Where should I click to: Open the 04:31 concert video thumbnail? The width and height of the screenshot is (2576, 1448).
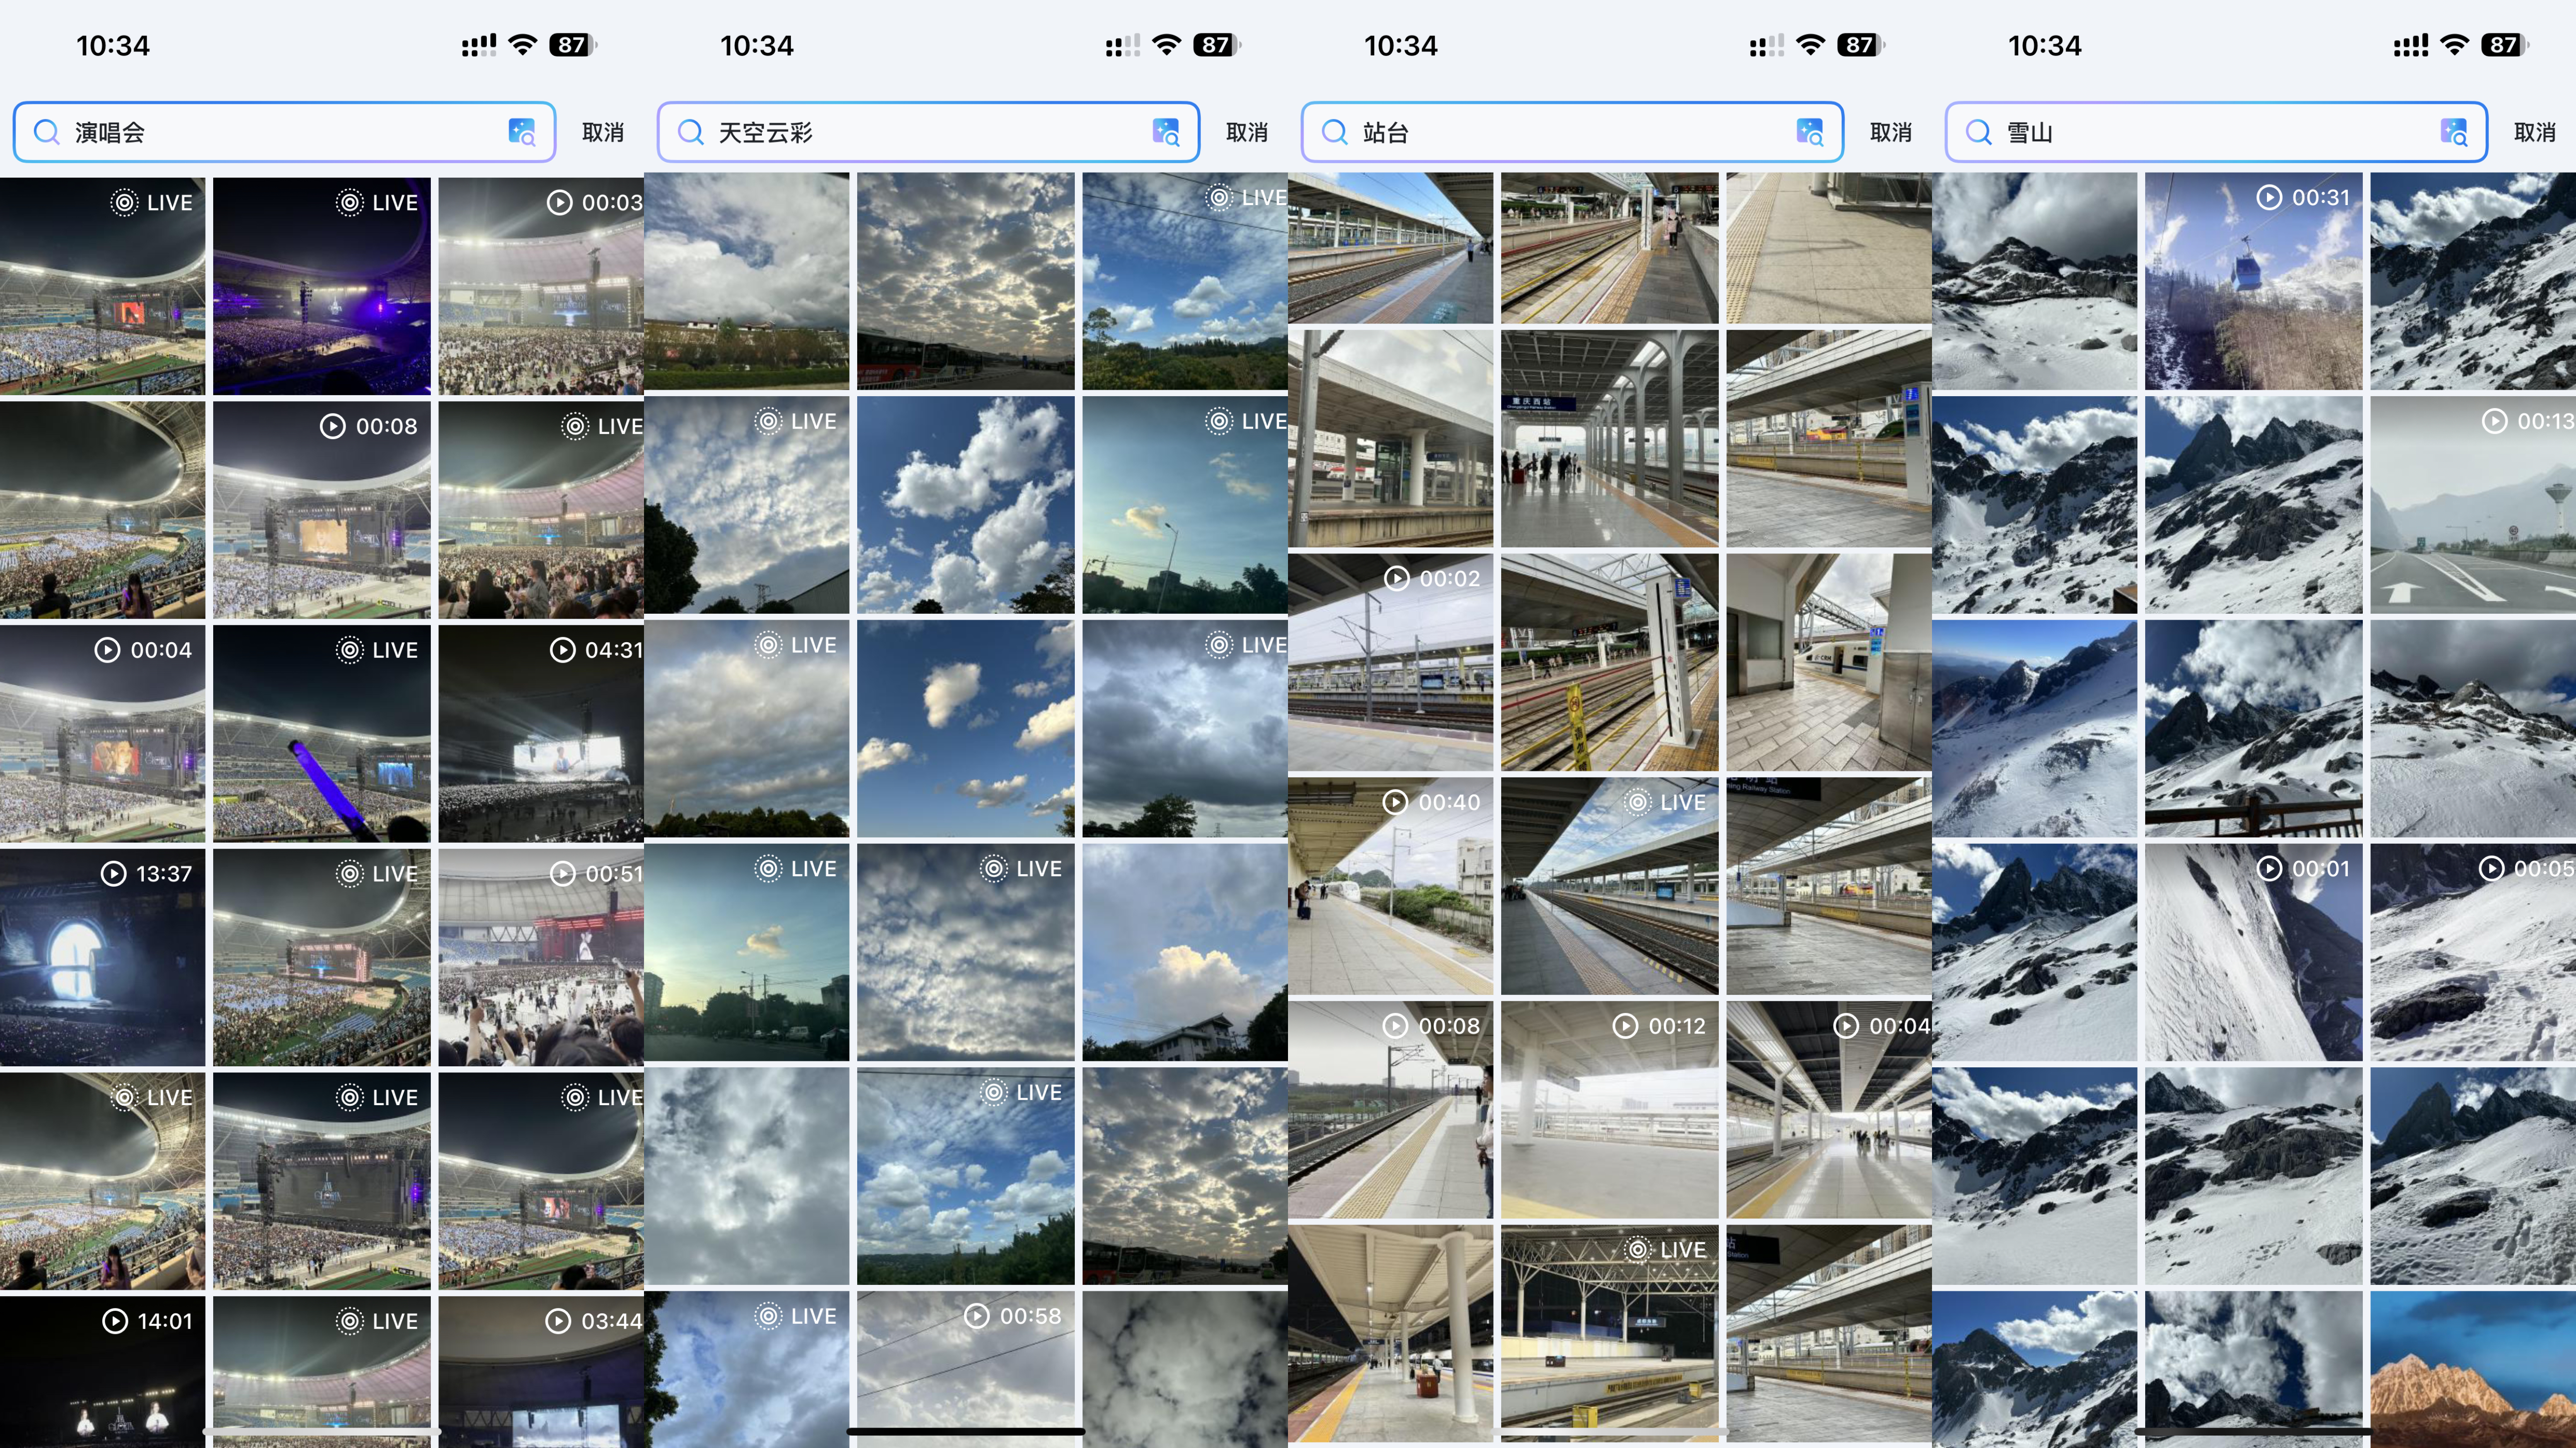tap(541, 732)
